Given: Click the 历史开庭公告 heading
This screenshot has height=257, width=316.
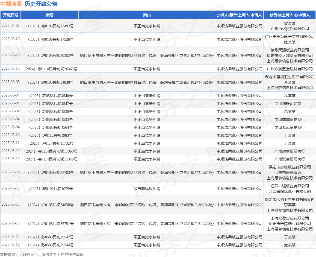Looking at the screenshot, I should [x=41, y=4].
